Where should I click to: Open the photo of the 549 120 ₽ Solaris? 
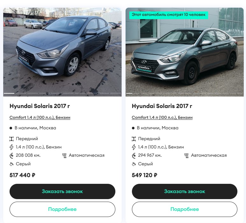tap(184, 52)
